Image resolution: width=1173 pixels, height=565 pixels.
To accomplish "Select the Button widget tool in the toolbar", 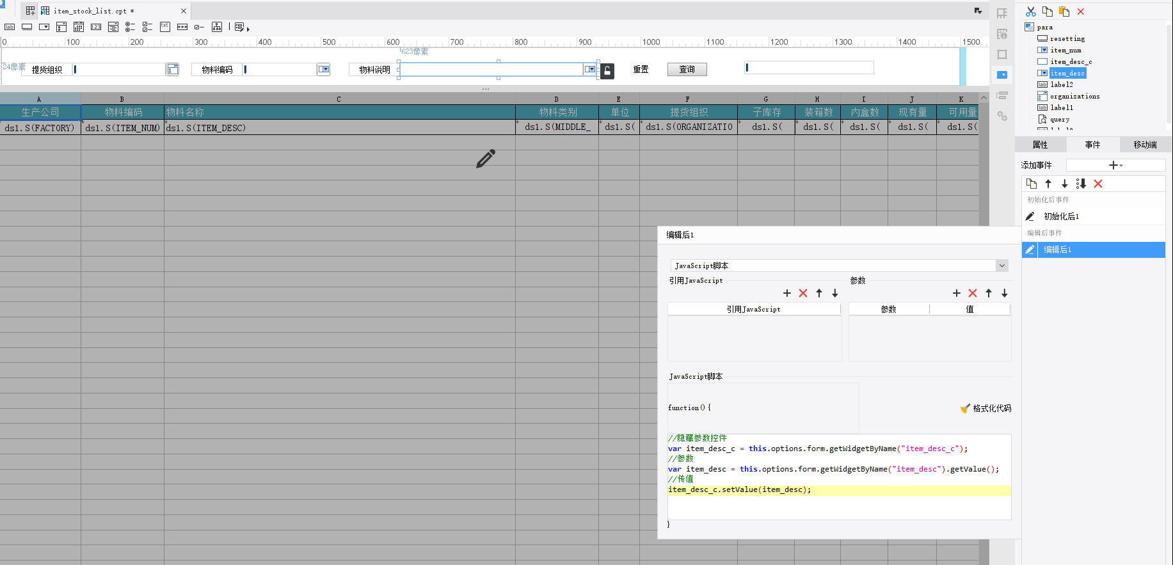I will (x=27, y=27).
